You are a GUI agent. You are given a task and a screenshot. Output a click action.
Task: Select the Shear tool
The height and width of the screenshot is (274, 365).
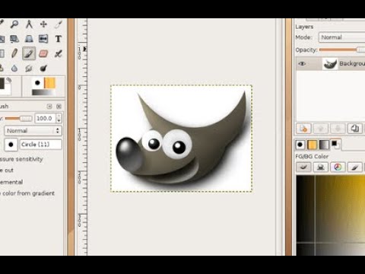click(14, 39)
